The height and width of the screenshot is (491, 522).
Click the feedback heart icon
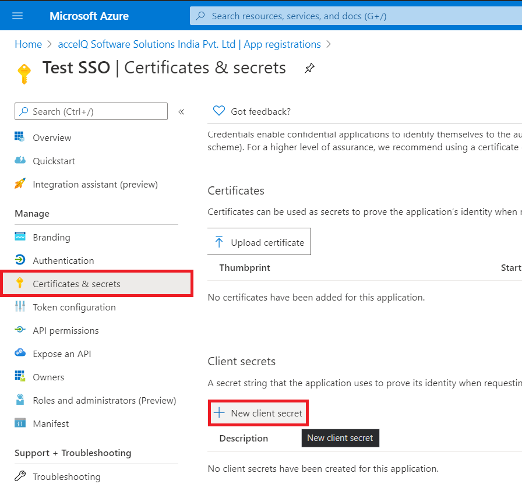[x=218, y=111]
